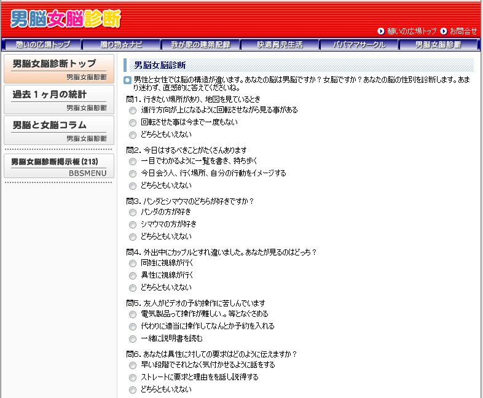
Task: Click the 男脳女脳診断 logo in the header
Action: pyautogui.click(x=65, y=19)
